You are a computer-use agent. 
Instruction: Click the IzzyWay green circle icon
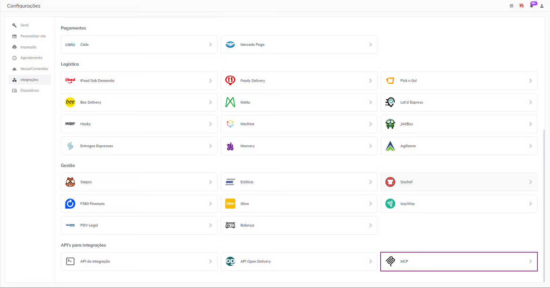click(x=390, y=204)
